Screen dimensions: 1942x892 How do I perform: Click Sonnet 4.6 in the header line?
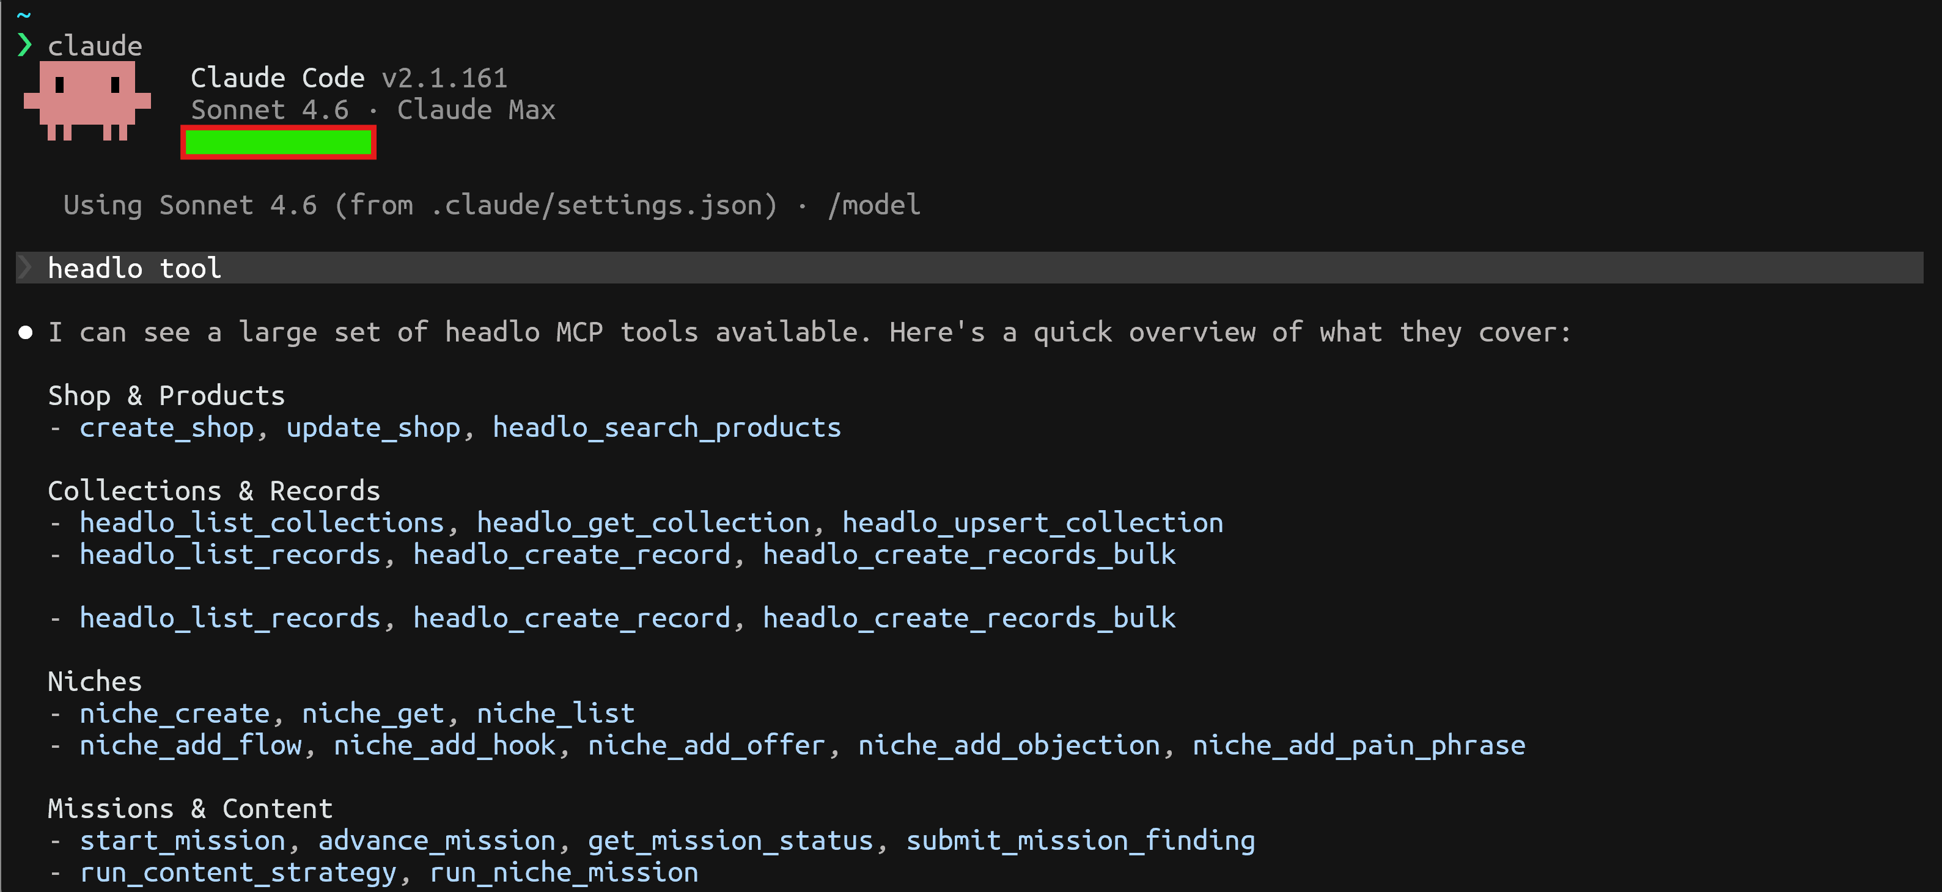point(270,110)
